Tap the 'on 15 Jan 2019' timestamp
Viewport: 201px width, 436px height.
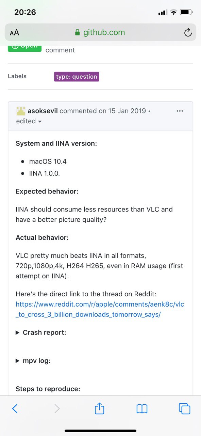pos(122,111)
